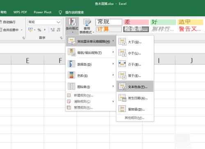Viewport: 205px width, 149px height.
Task: Click the Duplicate Values rule icon
Action: coord(122,109)
